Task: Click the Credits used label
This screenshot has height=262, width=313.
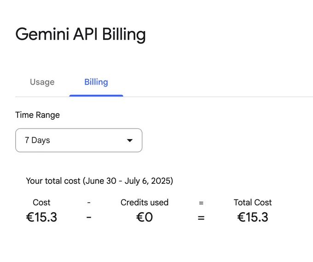Action: click(145, 203)
